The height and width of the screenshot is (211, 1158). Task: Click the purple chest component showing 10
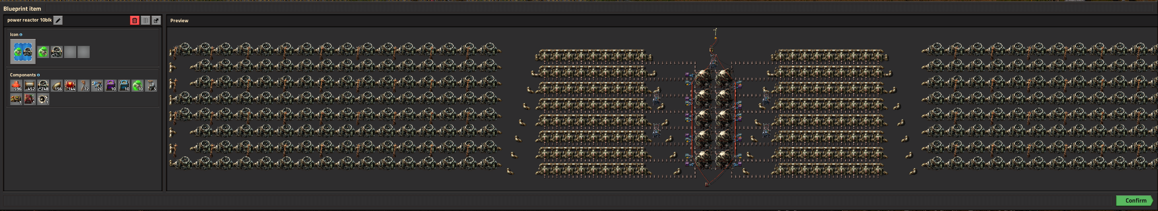pos(110,86)
